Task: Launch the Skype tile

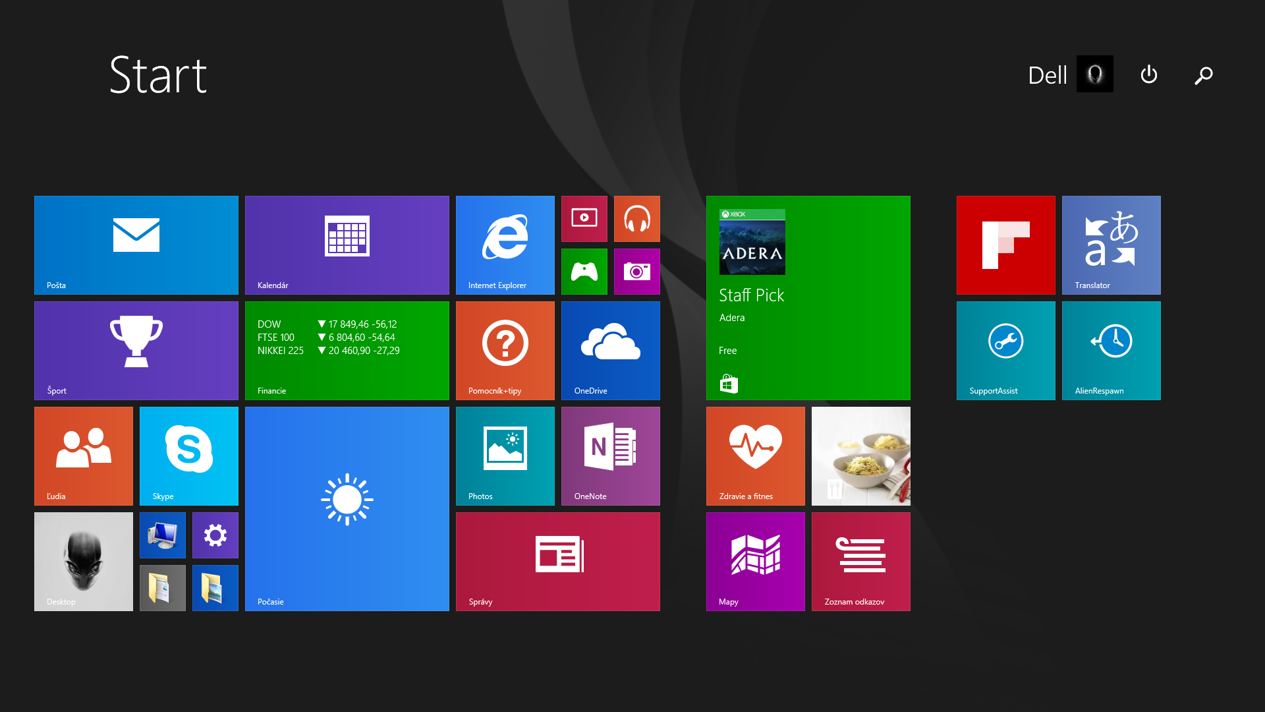Action: coord(189,456)
